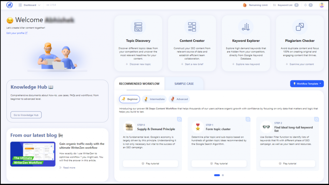Play tutorial for Form topic cluster
329x185 pixels.
219,164
